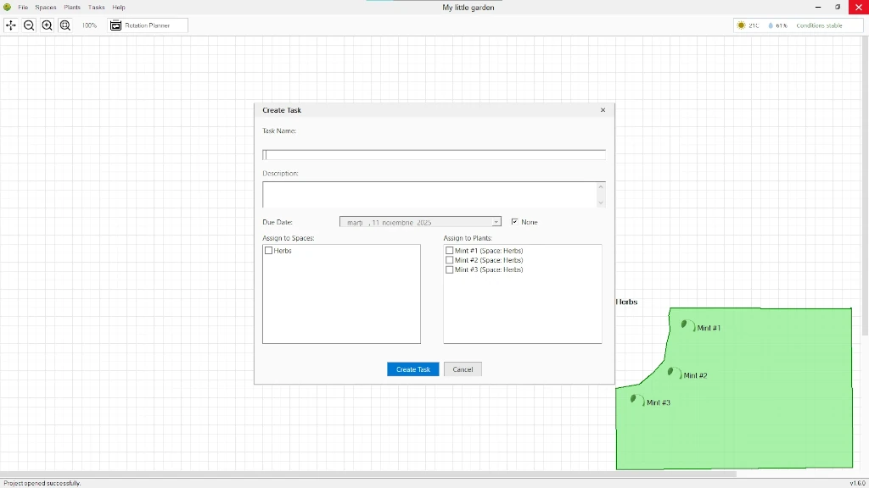Screen dimensions: 869x488
Task: Select the Mint #3 plant marker
Action: coord(635,397)
